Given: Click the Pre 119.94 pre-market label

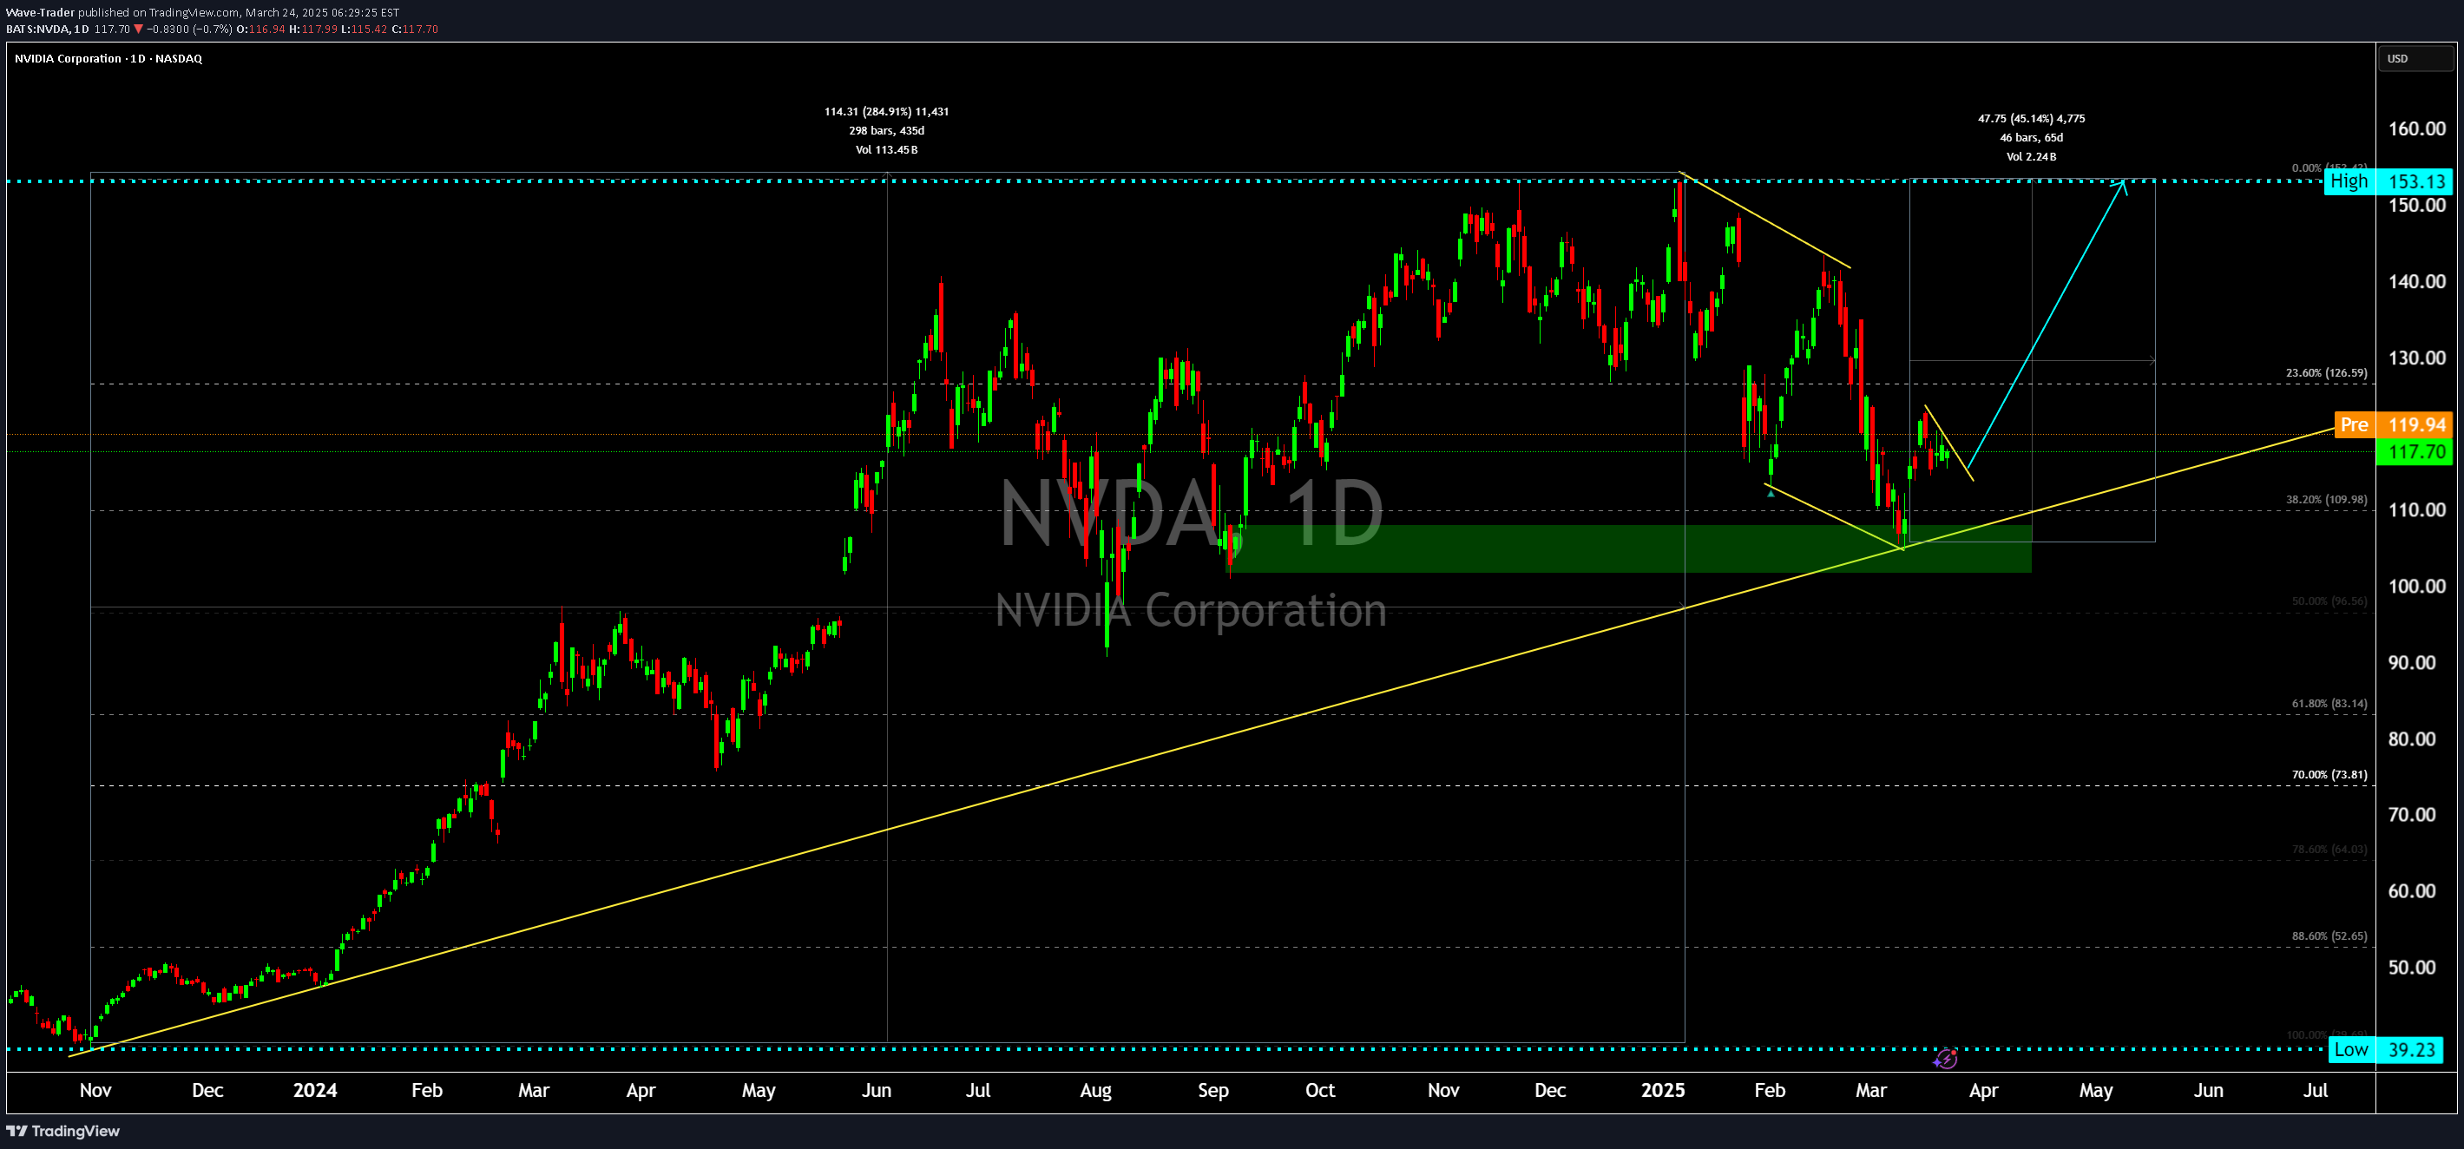Looking at the screenshot, I should 2393,424.
